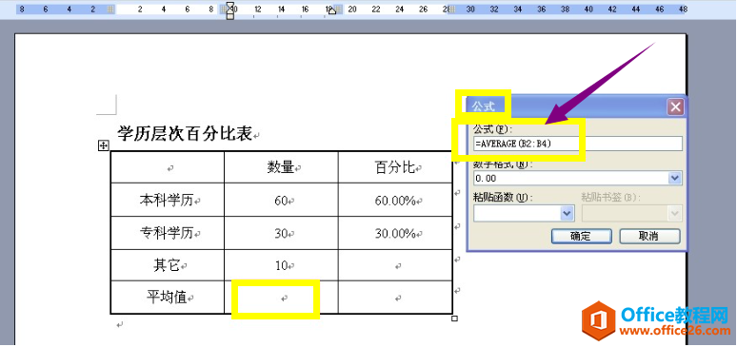The width and height of the screenshot is (737, 347).
Task: Click the 本科学历 cell
Action: pyautogui.click(x=168, y=200)
